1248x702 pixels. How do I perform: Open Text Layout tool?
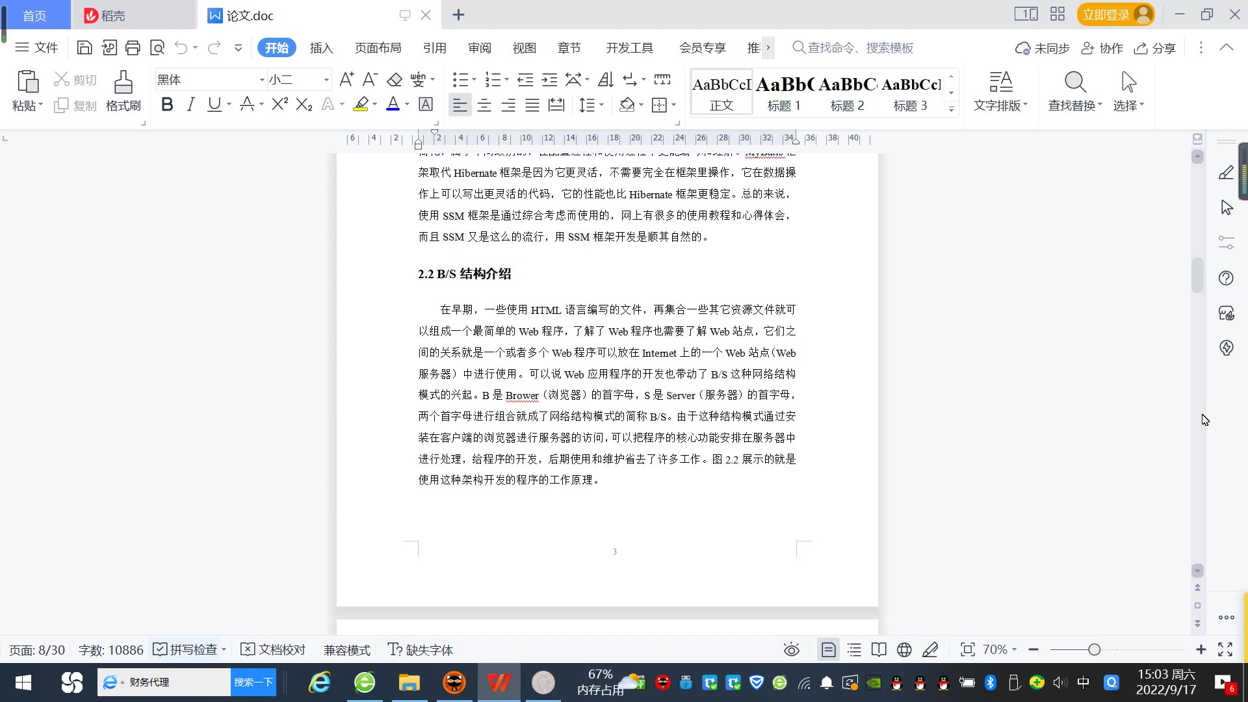[x=1000, y=91]
